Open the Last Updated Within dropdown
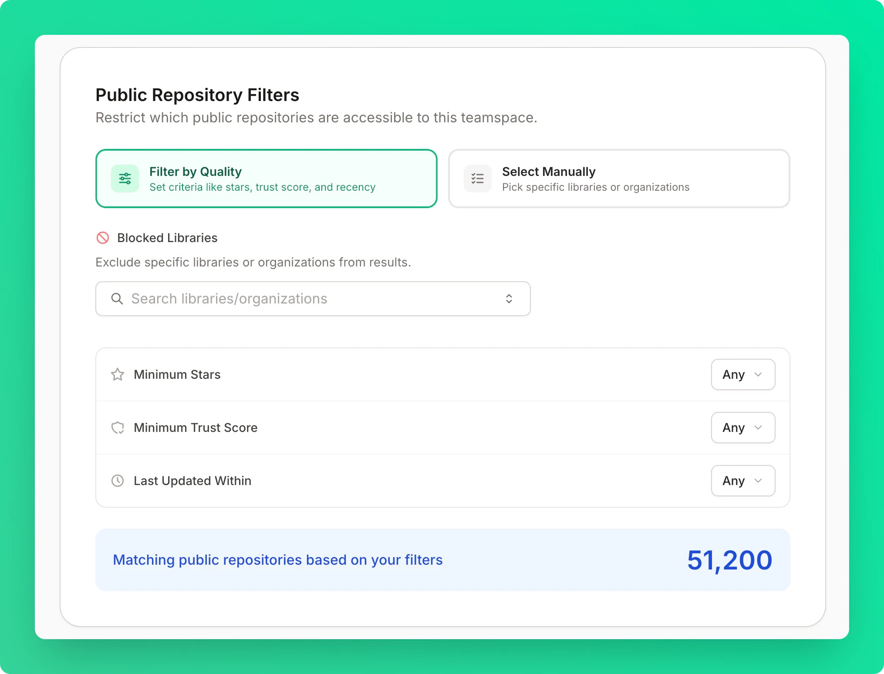Screen dimensions: 884x674 (742, 481)
